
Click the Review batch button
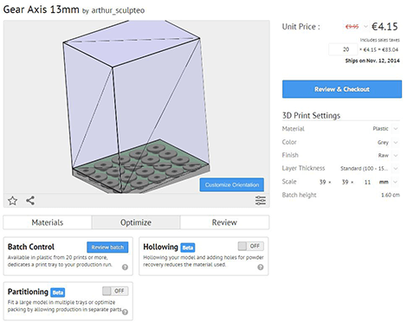coord(107,248)
